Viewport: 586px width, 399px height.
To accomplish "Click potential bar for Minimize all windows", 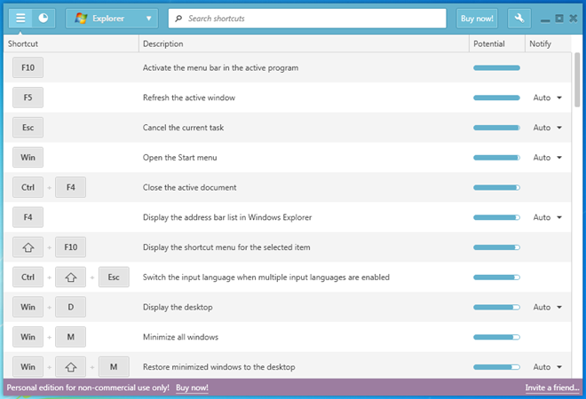I will click(x=496, y=337).
